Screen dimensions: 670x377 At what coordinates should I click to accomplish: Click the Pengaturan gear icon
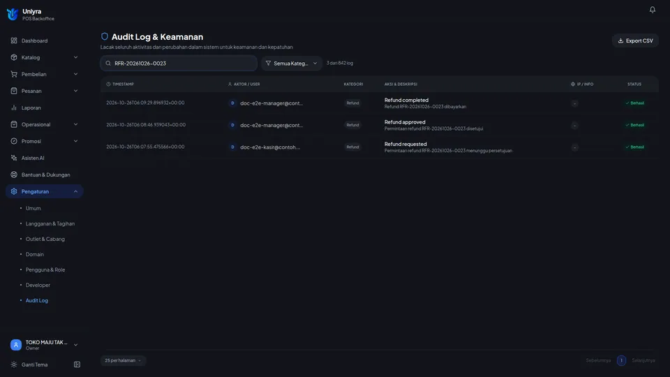pyautogui.click(x=14, y=191)
